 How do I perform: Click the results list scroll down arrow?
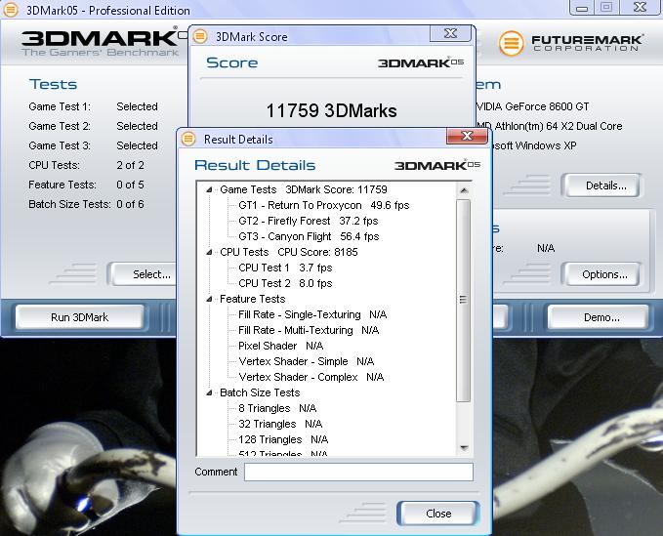tap(464, 448)
